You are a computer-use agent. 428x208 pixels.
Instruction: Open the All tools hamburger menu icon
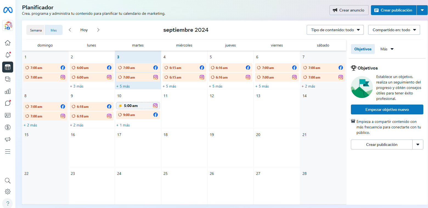[8, 151]
